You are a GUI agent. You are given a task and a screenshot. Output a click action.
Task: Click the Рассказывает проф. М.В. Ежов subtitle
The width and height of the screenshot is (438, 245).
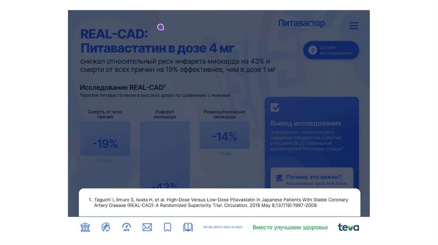pos(316,184)
